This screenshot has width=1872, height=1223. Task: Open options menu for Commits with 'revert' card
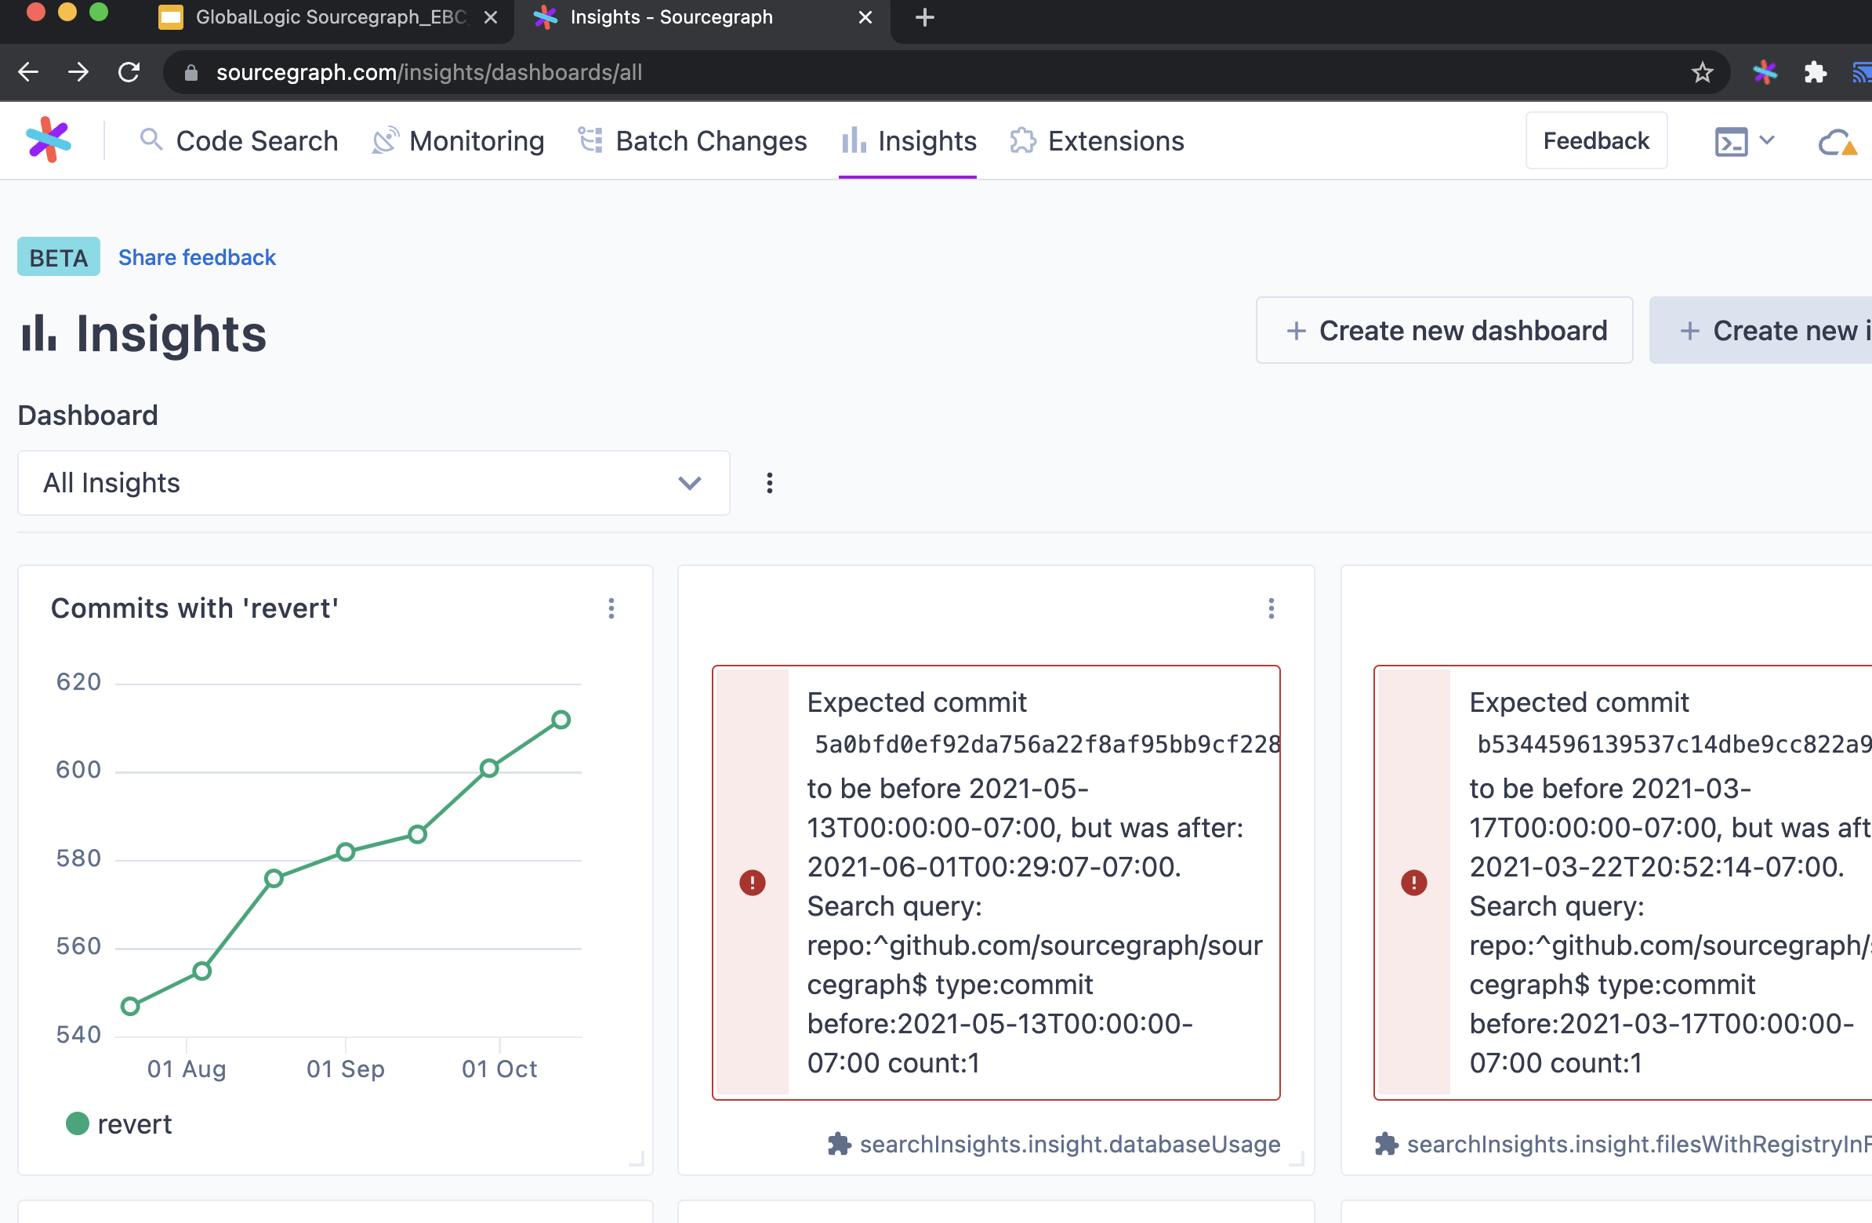click(611, 608)
